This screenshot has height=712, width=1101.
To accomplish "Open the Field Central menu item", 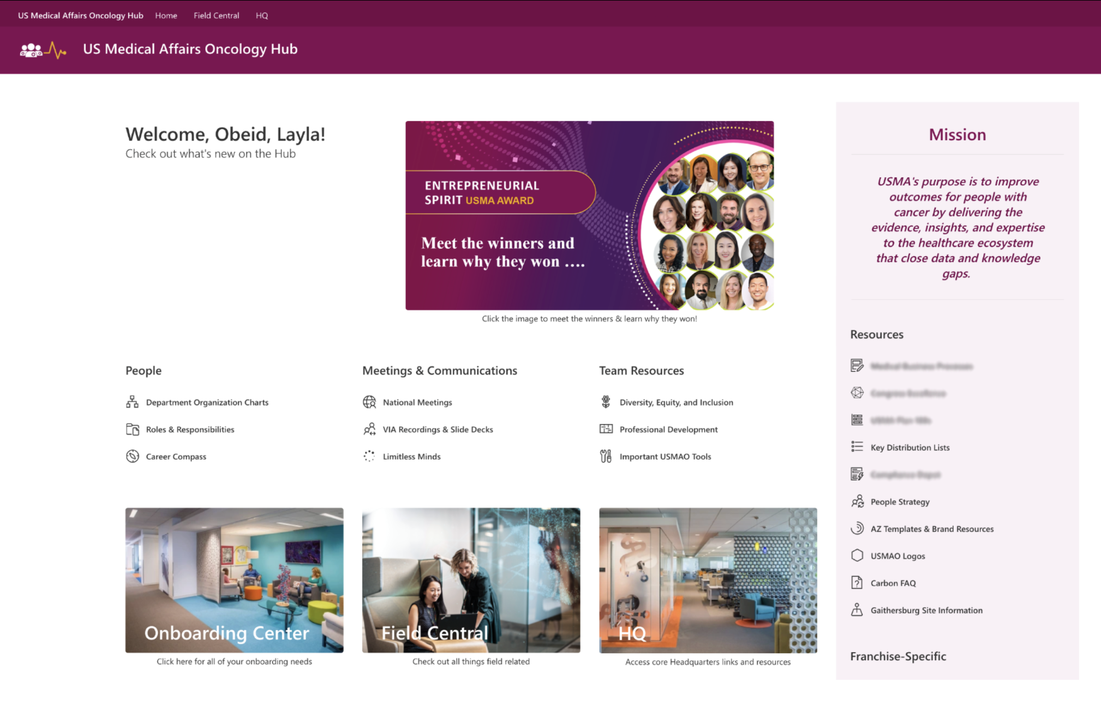I will (216, 15).
